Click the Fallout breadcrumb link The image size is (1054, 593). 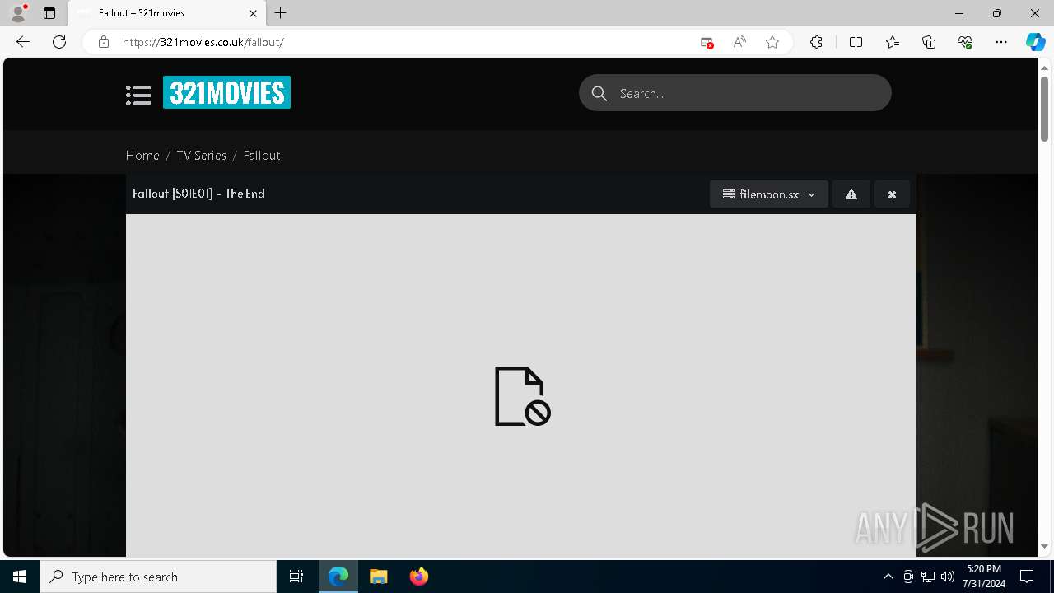point(262,155)
